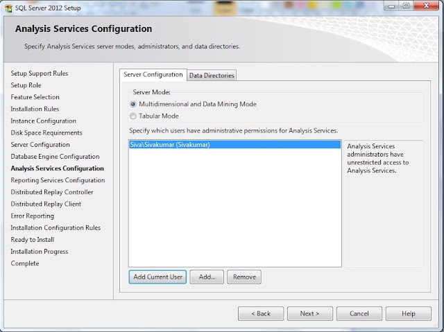Maximize the SQL Server 2012 Setup window
This screenshot has height=332, width=444.
coord(406,6)
